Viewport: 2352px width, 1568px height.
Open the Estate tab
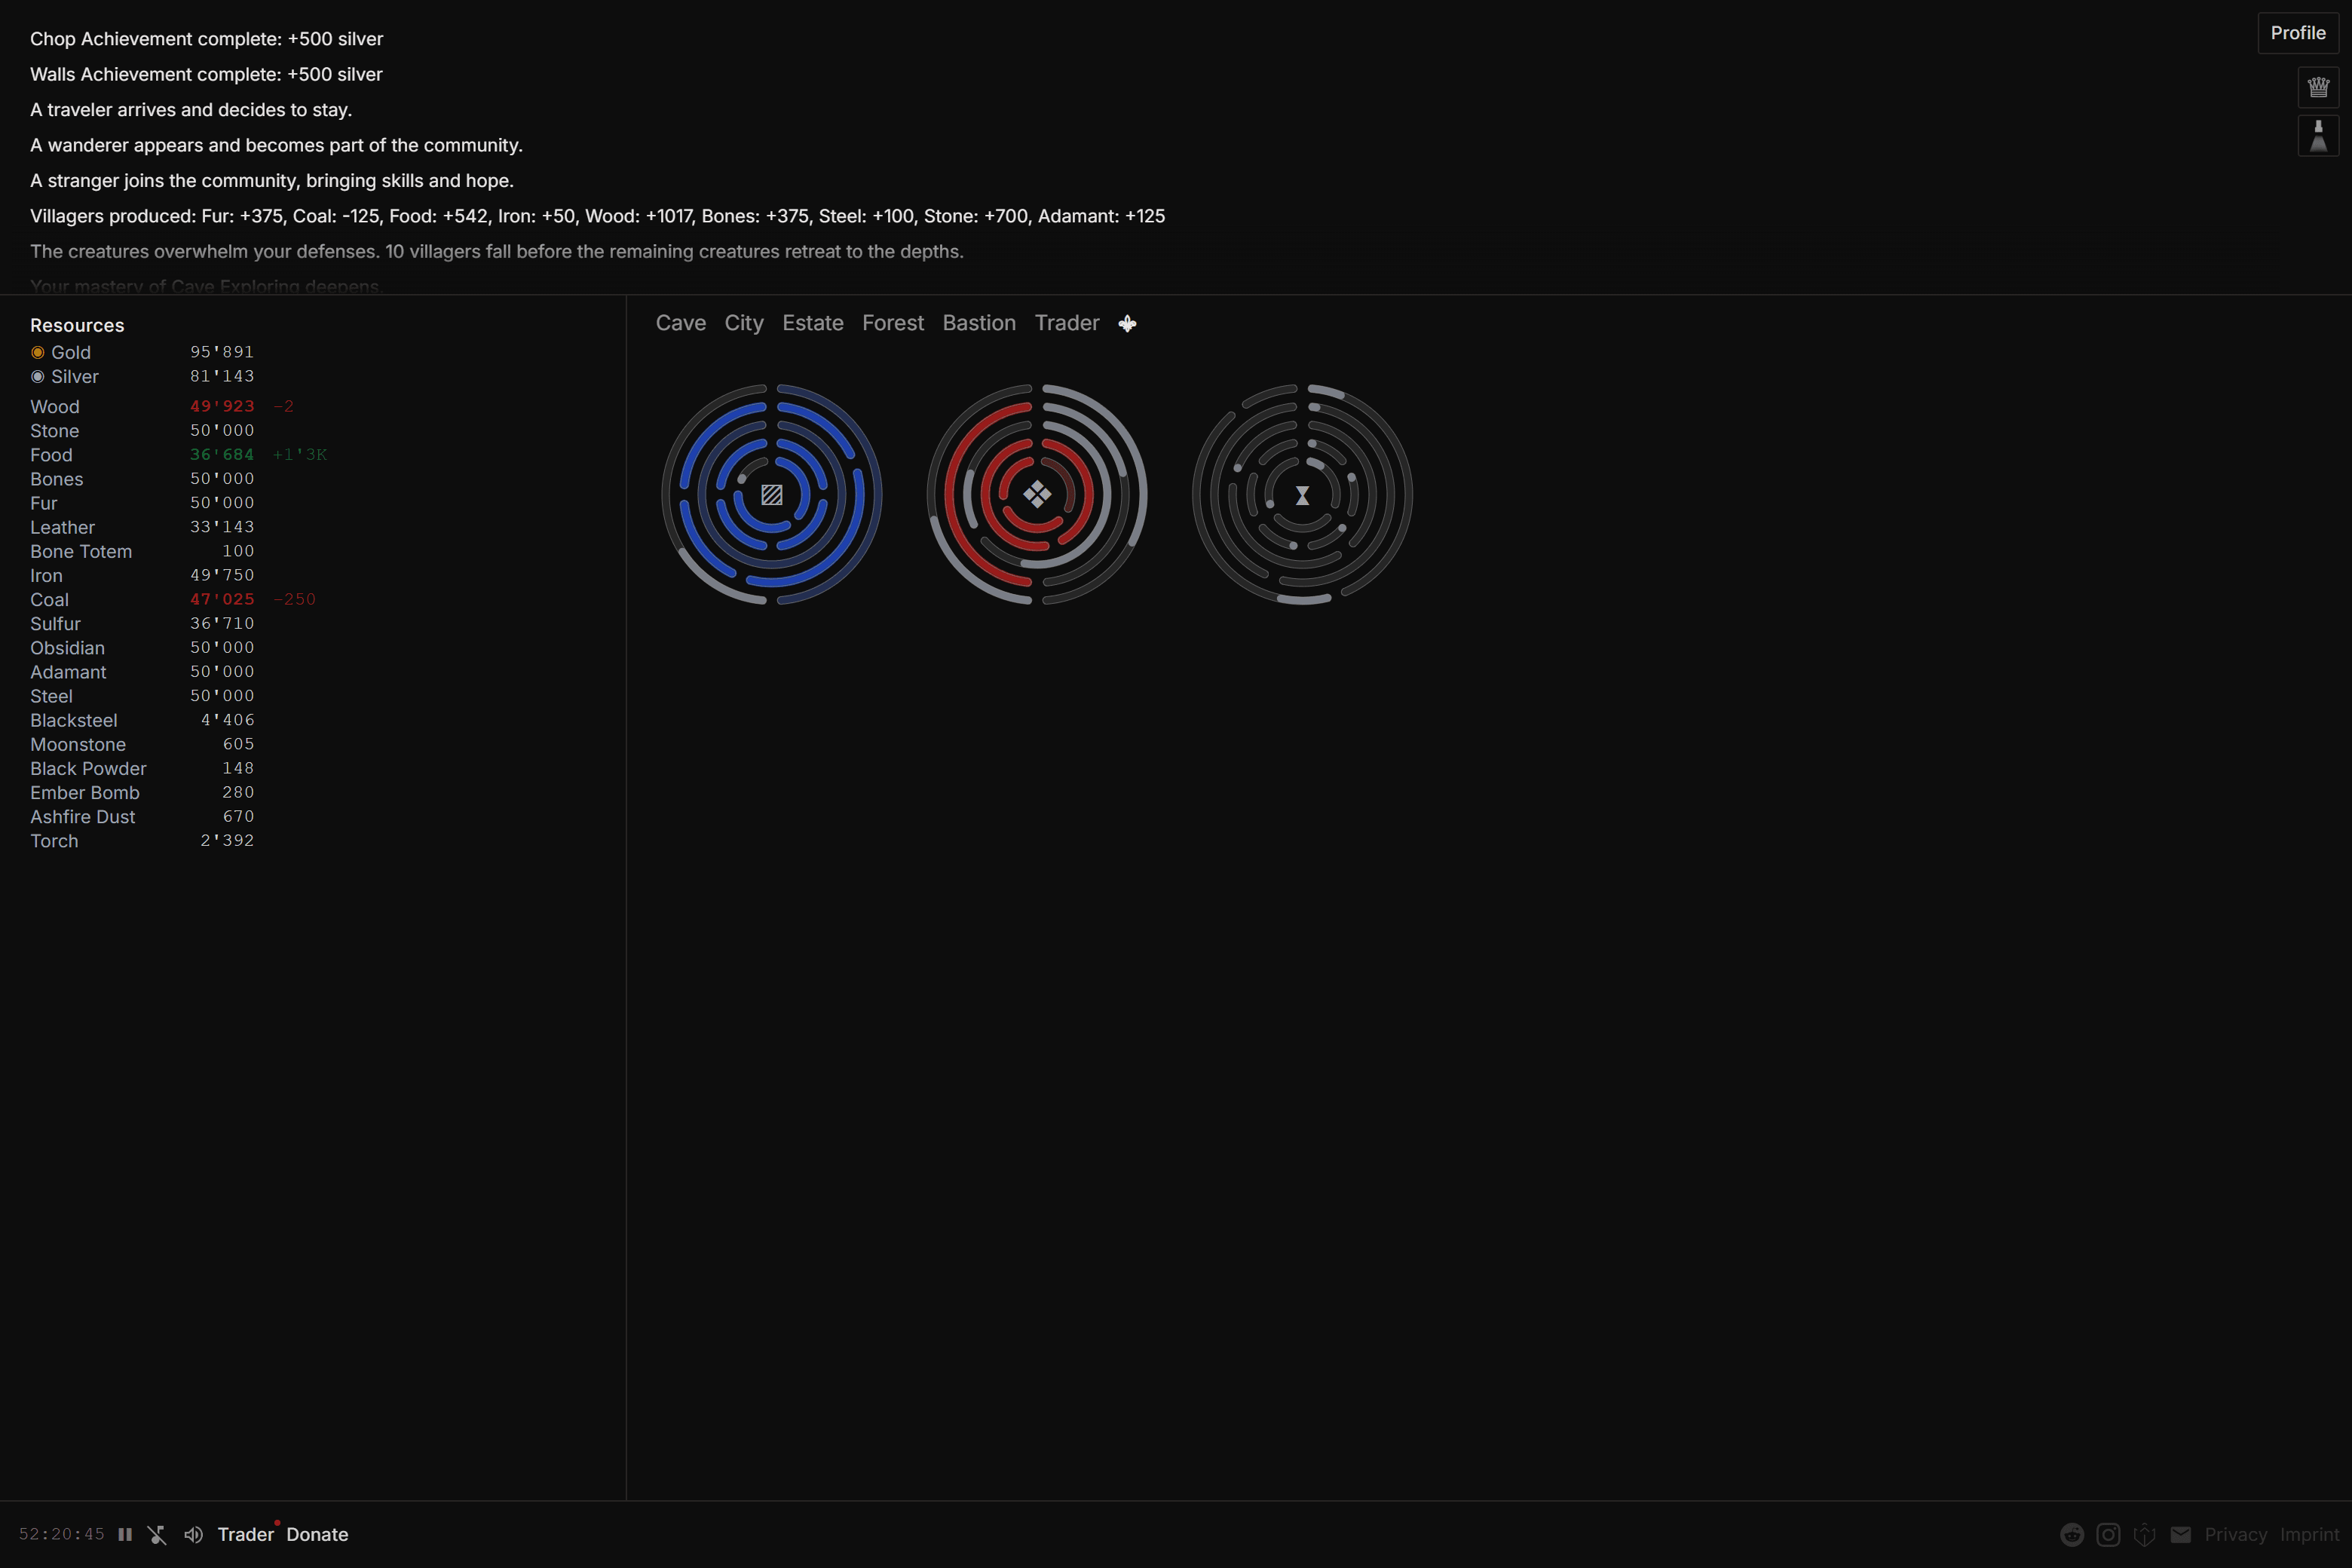(812, 323)
